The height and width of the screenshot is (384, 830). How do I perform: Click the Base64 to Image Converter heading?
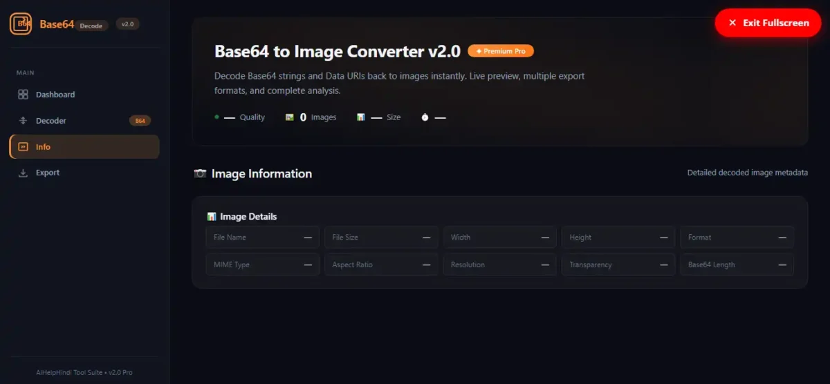point(338,51)
